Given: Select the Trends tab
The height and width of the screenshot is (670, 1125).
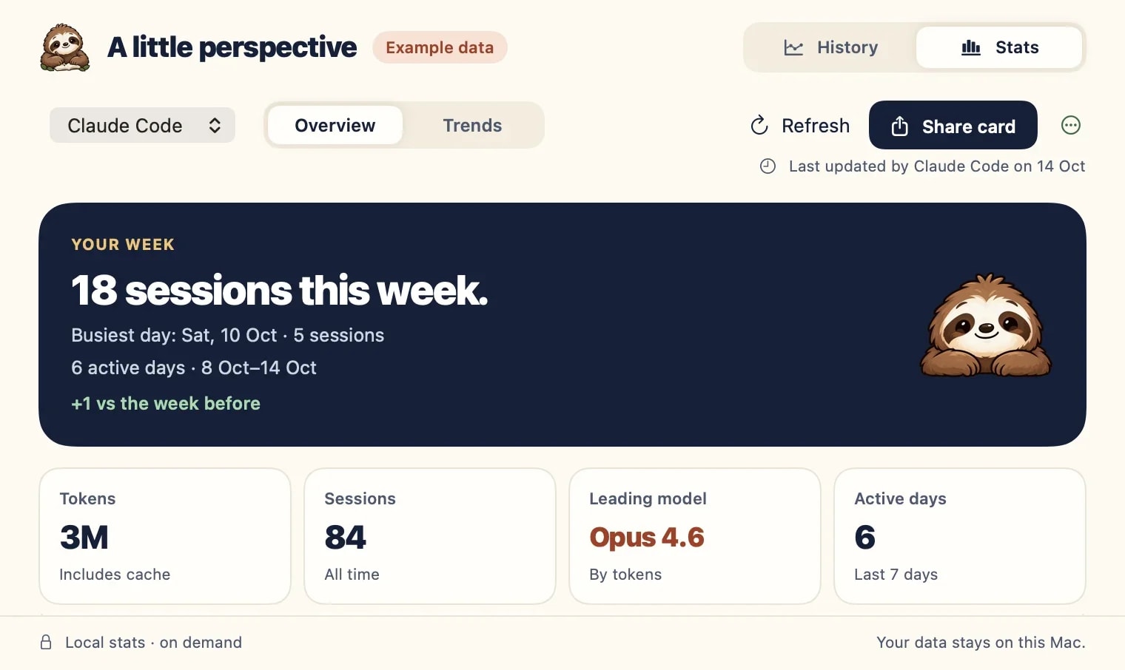Looking at the screenshot, I should (x=472, y=125).
